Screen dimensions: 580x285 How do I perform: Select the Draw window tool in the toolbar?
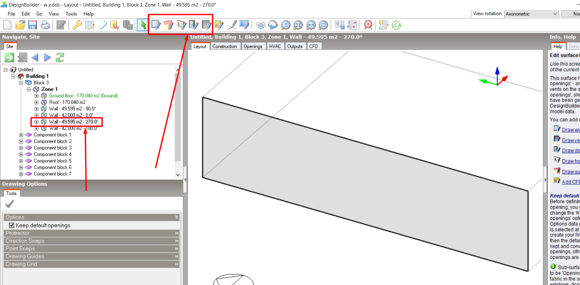[x=156, y=25]
